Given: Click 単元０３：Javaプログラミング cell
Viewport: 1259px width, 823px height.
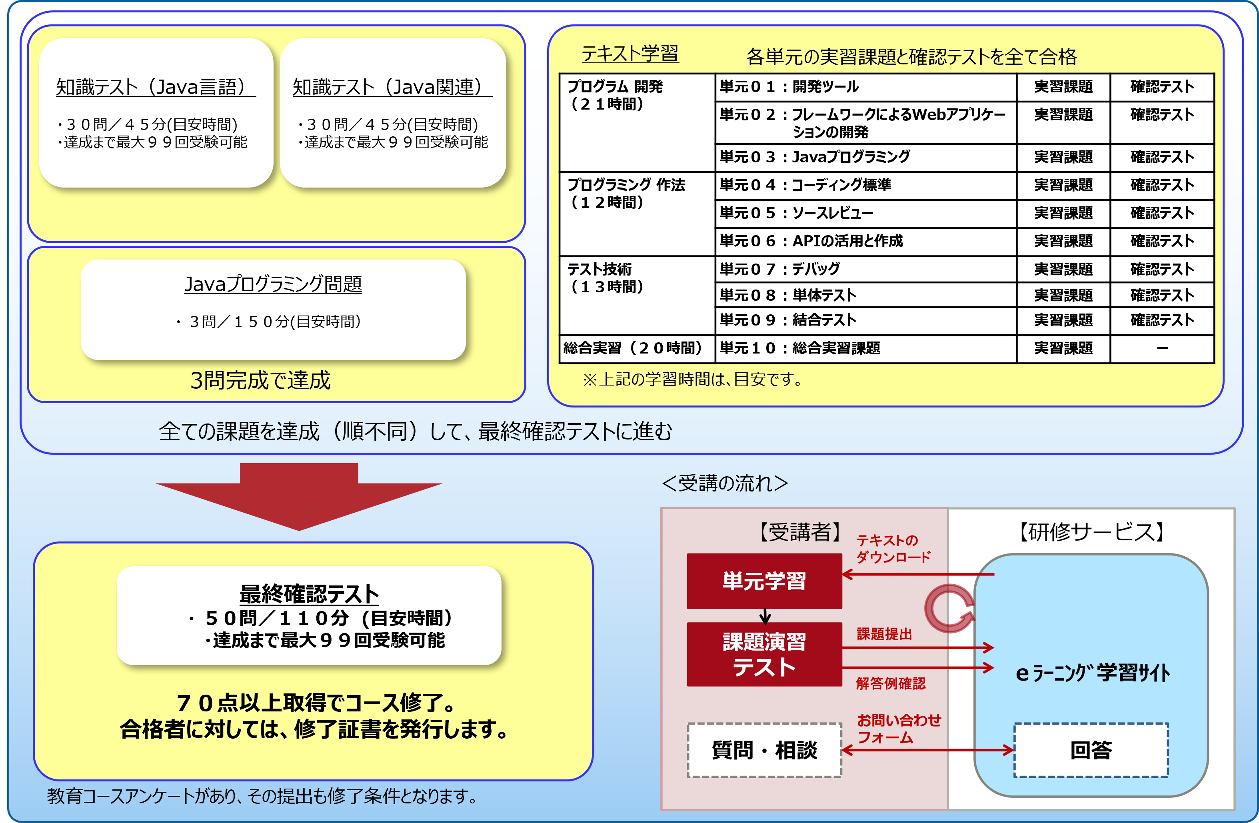Looking at the screenshot, I should coord(865,158).
